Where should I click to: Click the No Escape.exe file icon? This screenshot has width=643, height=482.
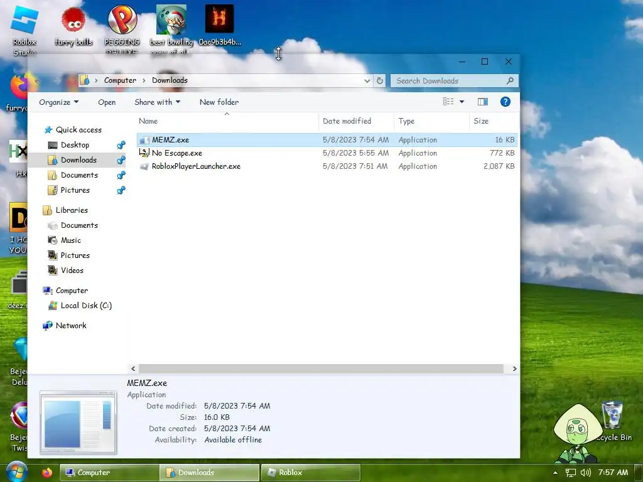144,153
